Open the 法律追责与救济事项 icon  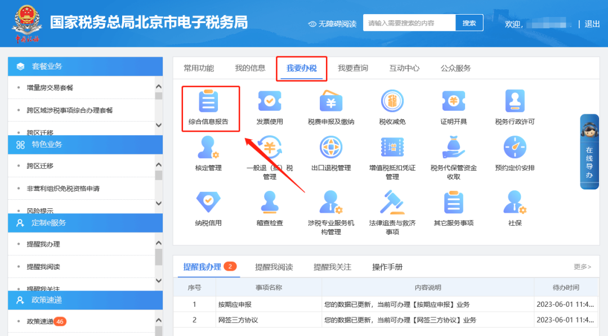(392, 202)
